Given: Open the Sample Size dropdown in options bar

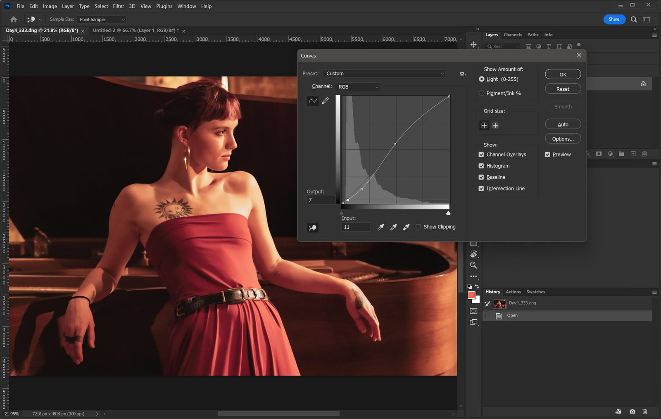Looking at the screenshot, I should pyautogui.click(x=101, y=19).
